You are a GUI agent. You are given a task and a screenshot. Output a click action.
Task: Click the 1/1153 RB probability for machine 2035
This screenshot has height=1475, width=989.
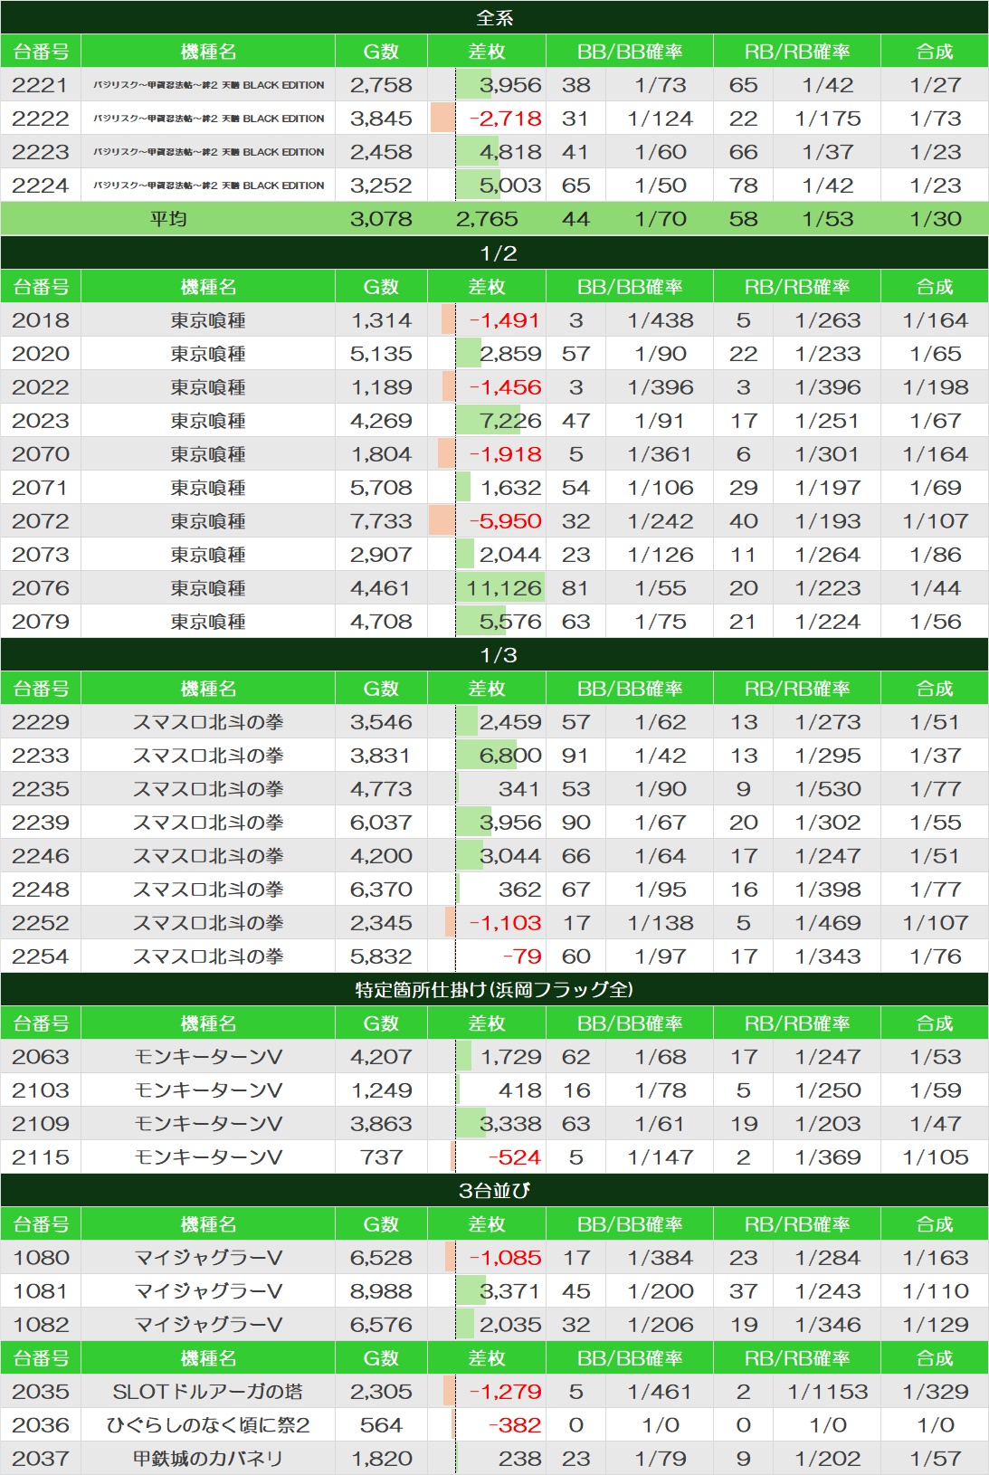coord(828,1392)
